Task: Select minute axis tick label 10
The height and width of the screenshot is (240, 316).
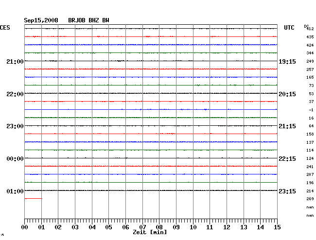Action: (x=193, y=227)
